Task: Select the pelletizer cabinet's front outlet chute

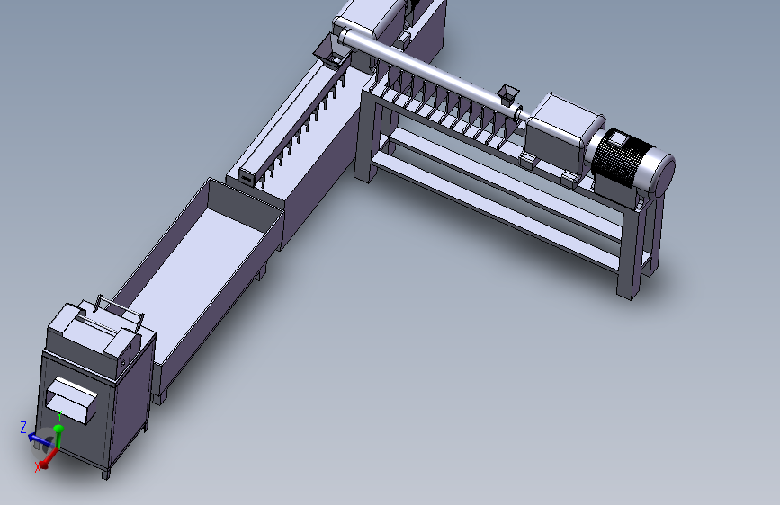Action: coord(72,400)
